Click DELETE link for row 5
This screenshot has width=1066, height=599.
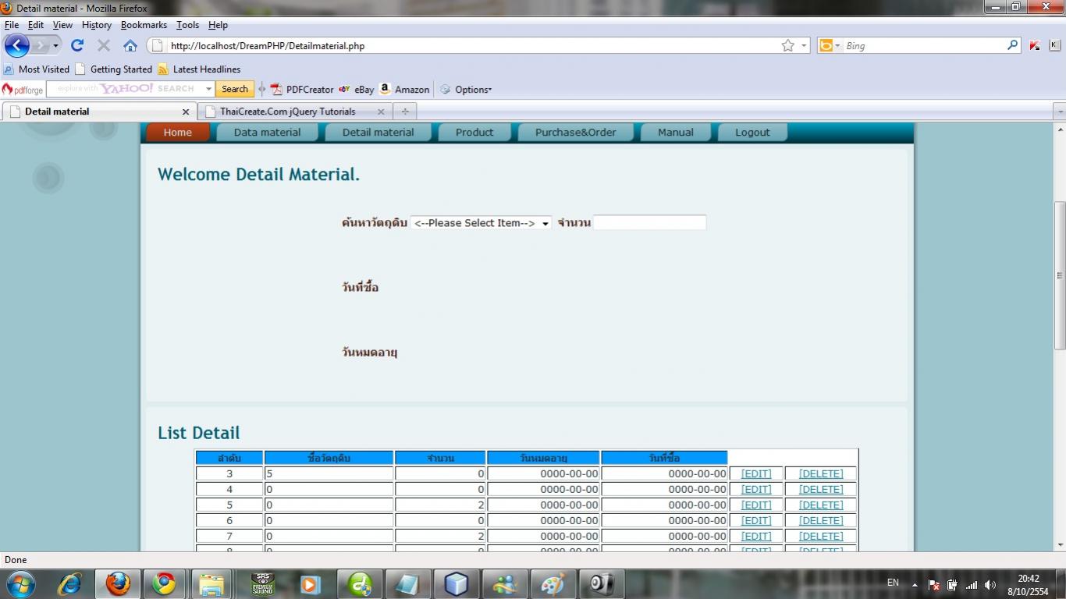[821, 505]
